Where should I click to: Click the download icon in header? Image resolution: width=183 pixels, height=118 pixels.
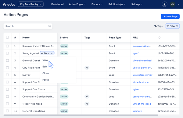tap(165, 4)
